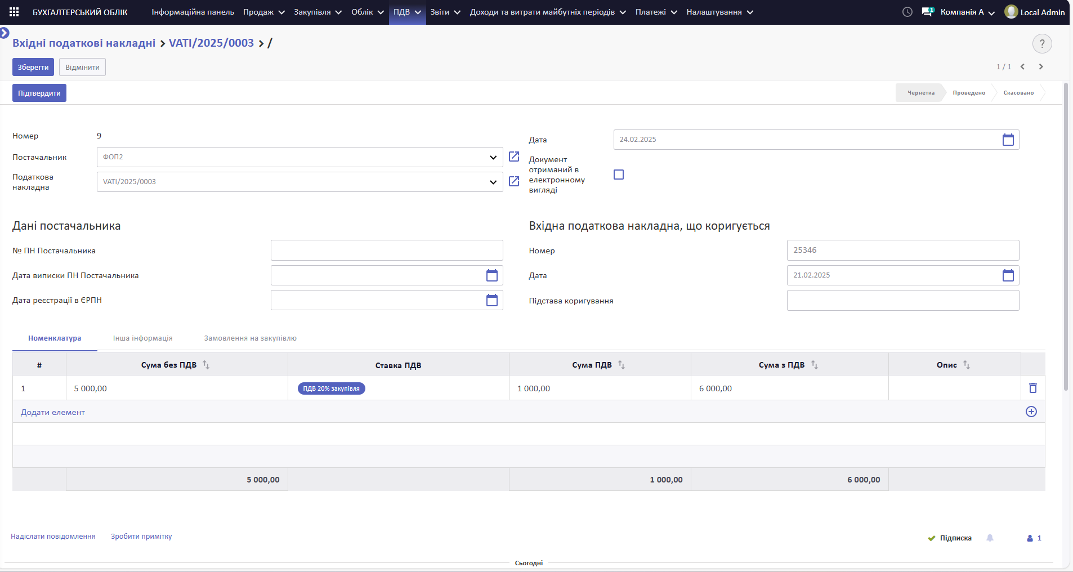Open the help question mark icon
This screenshot has width=1073, height=572.
pyautogui.click(x=1042, y=43)
